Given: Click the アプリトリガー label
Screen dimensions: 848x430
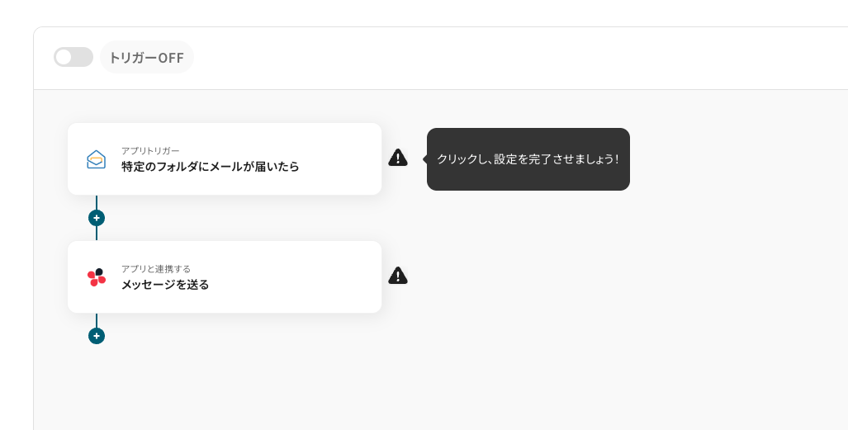Looking at the screenshot, I should 150,150.
